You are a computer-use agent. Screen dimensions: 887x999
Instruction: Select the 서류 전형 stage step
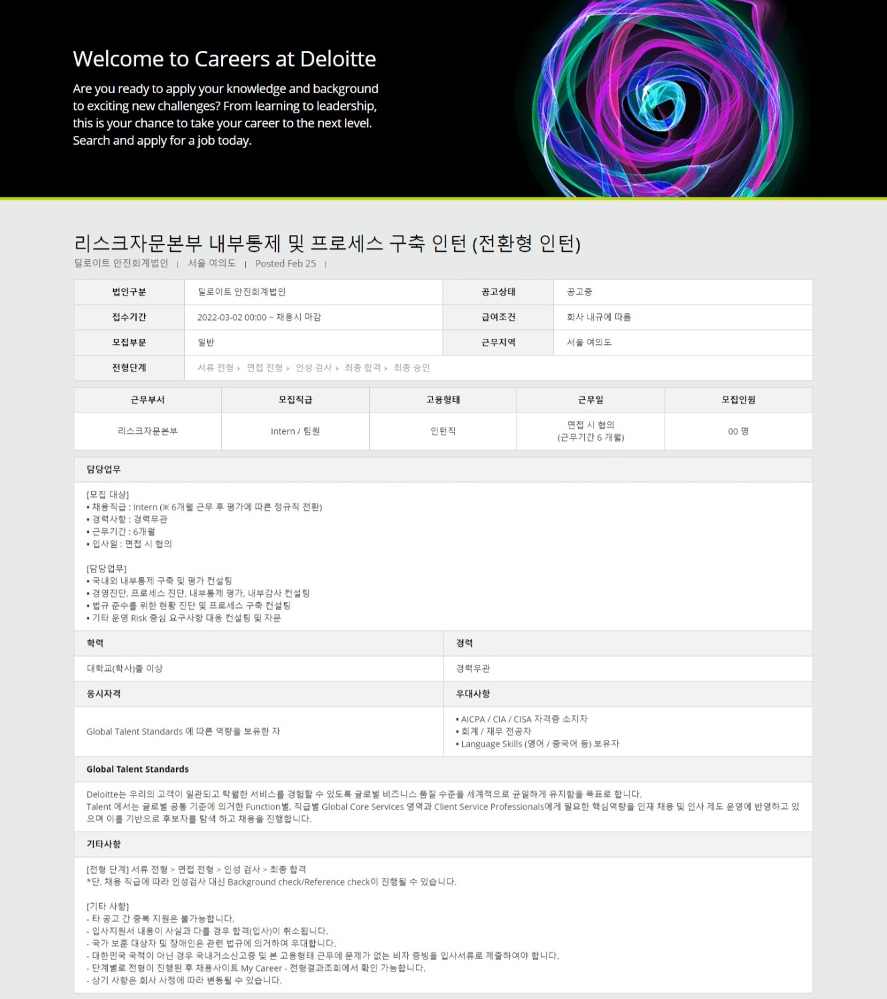pos(215,368)
